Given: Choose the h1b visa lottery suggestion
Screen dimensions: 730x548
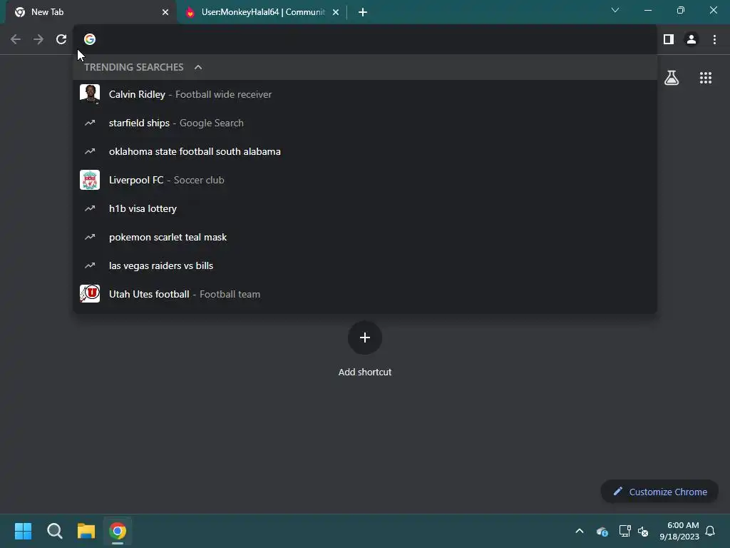Looking at the screenshot, I should pos(365,208).
